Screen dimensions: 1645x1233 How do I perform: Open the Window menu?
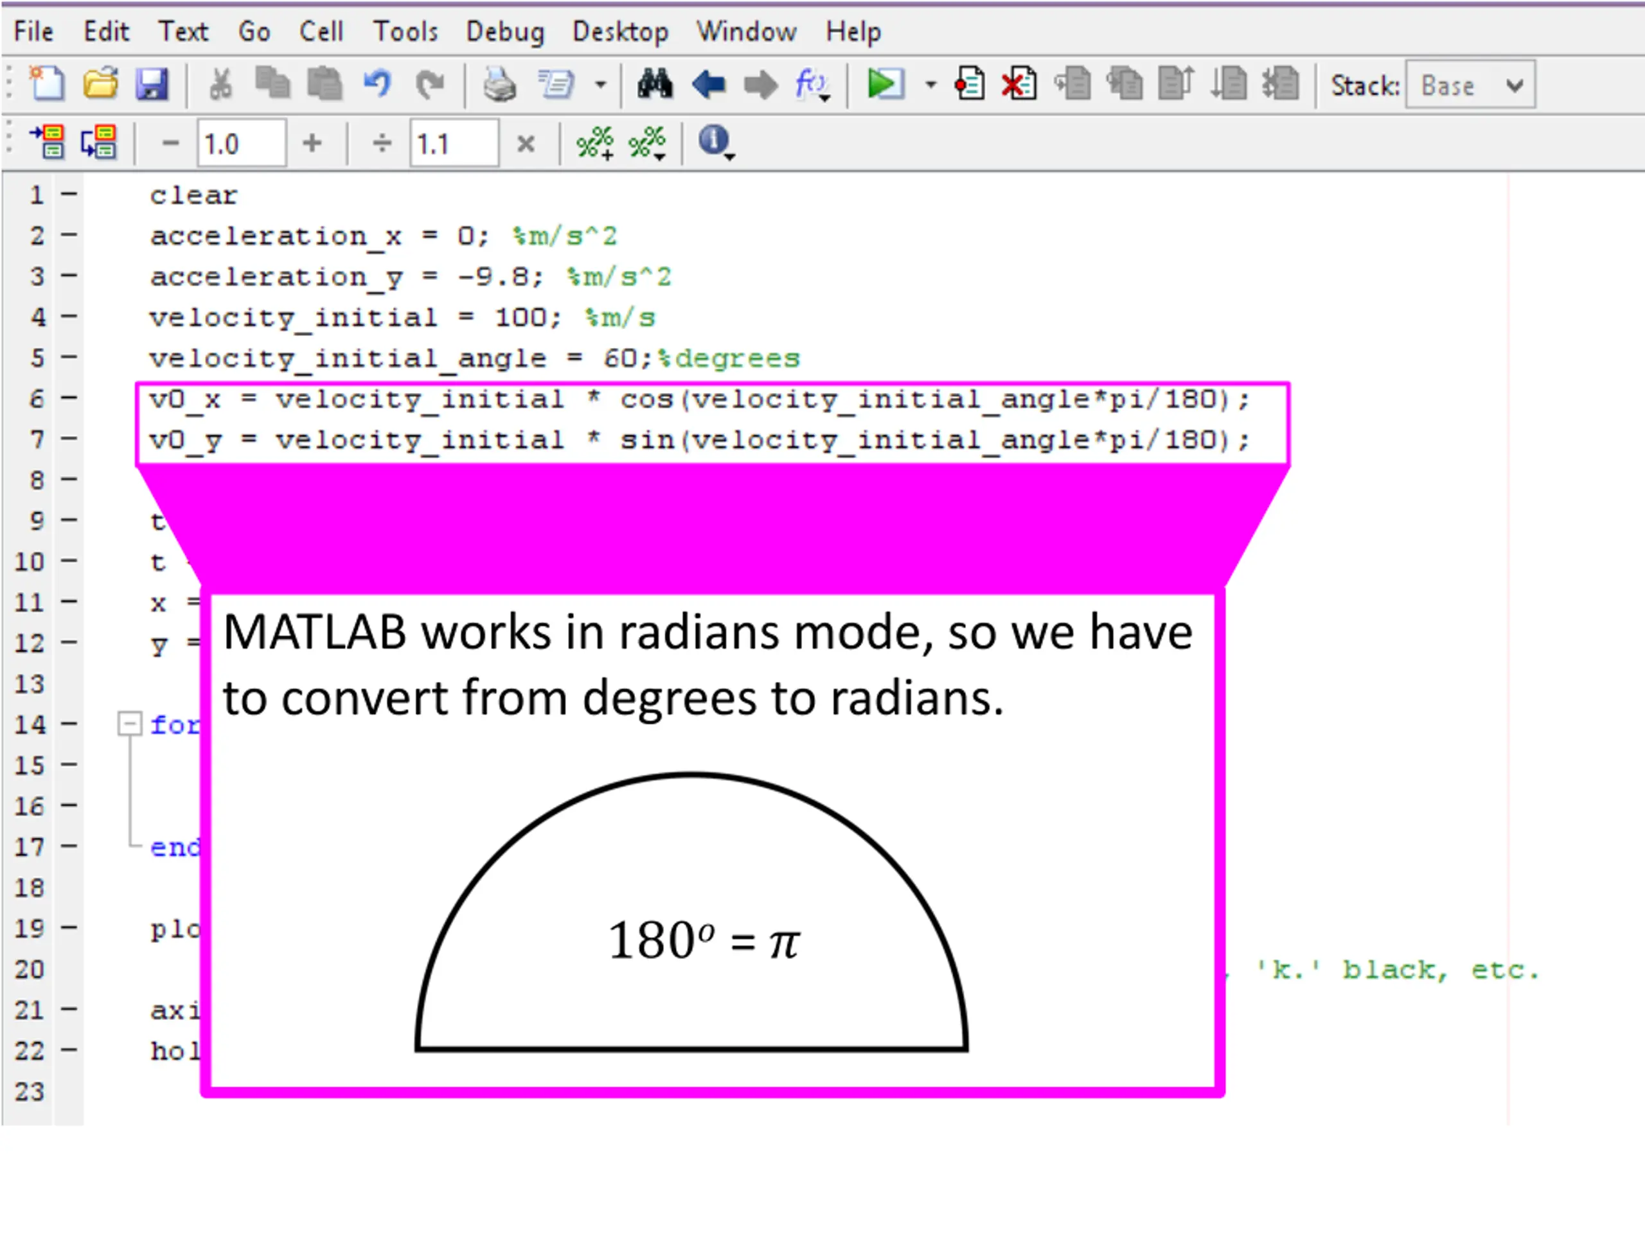click(x=747, y=31)
